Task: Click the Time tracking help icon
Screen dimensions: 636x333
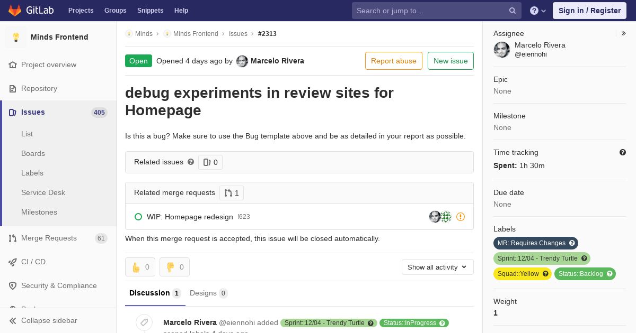Action: (x=623, y=152)
